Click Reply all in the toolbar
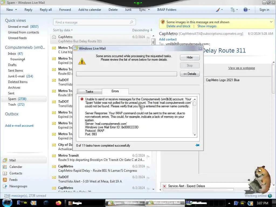 (x=46, y=10)
